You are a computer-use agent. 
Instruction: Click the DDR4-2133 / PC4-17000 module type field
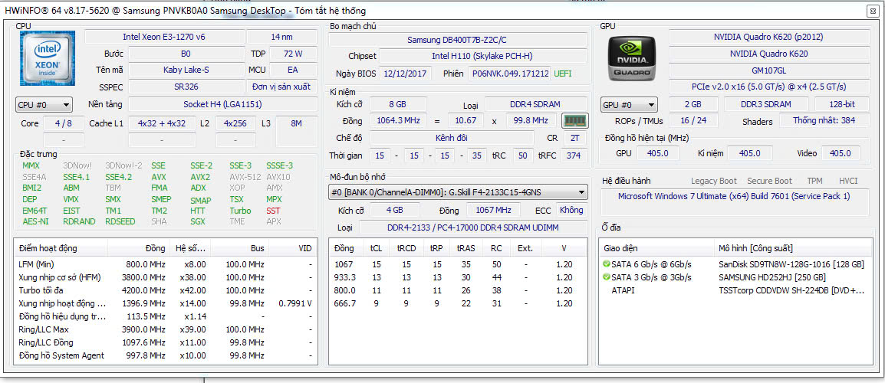click(x=473, y=228)
